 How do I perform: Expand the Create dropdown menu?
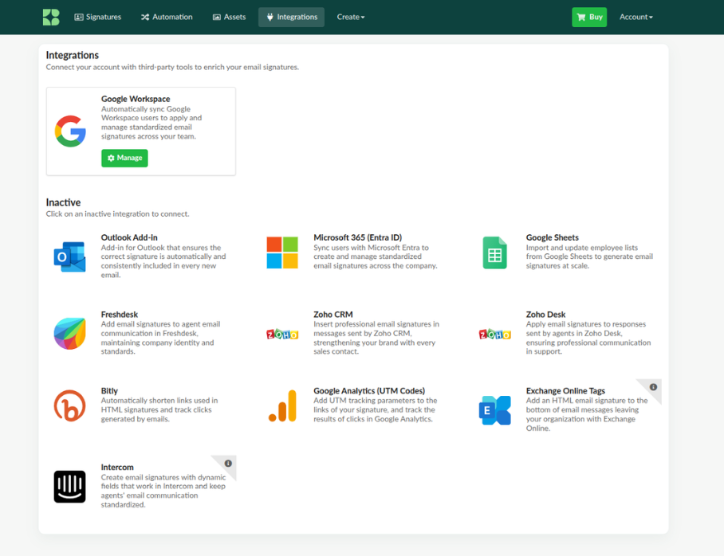point(351,17)
